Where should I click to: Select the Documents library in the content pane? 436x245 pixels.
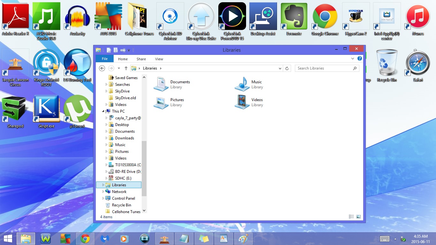coord(172,84)
